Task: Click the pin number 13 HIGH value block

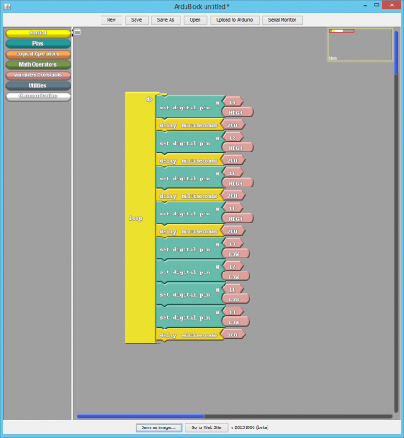Action: (x=233, y=102)
